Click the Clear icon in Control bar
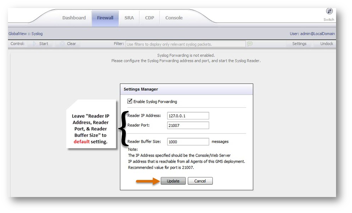Viewport: 352px width, 213px height. coord(62,44)
